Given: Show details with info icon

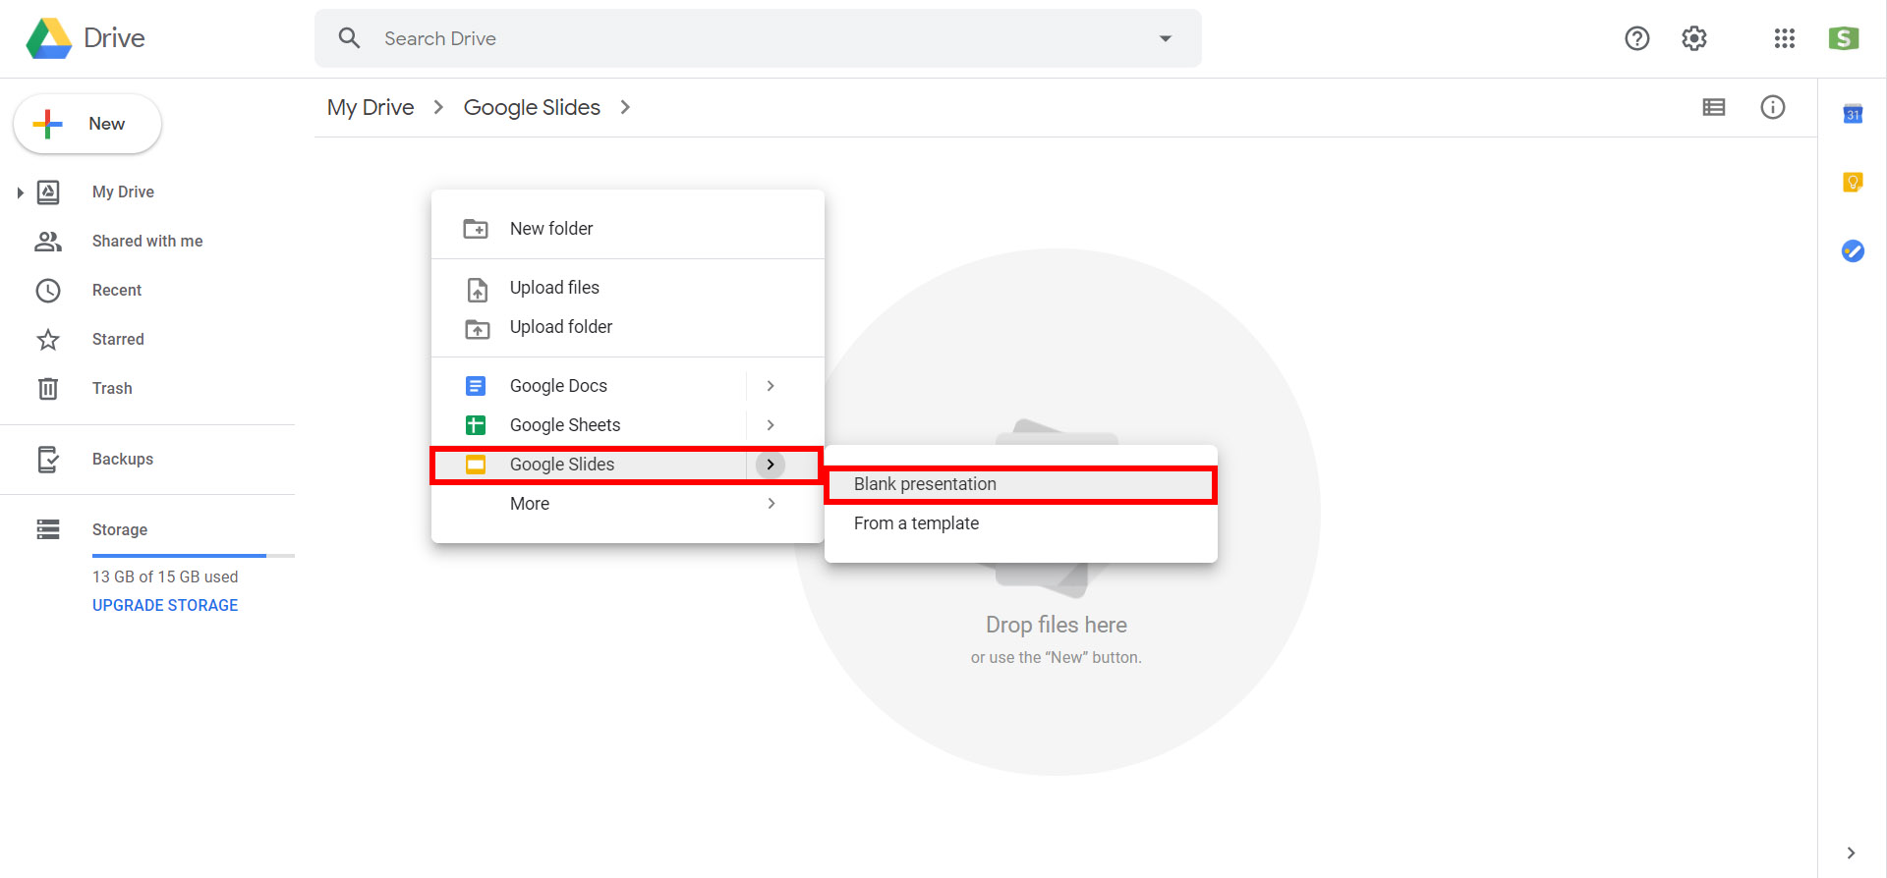Looking at the screenshot, I should click(1773, 107).
